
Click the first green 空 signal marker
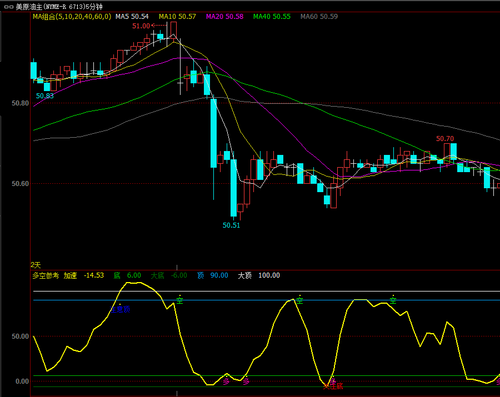(179, 300)
